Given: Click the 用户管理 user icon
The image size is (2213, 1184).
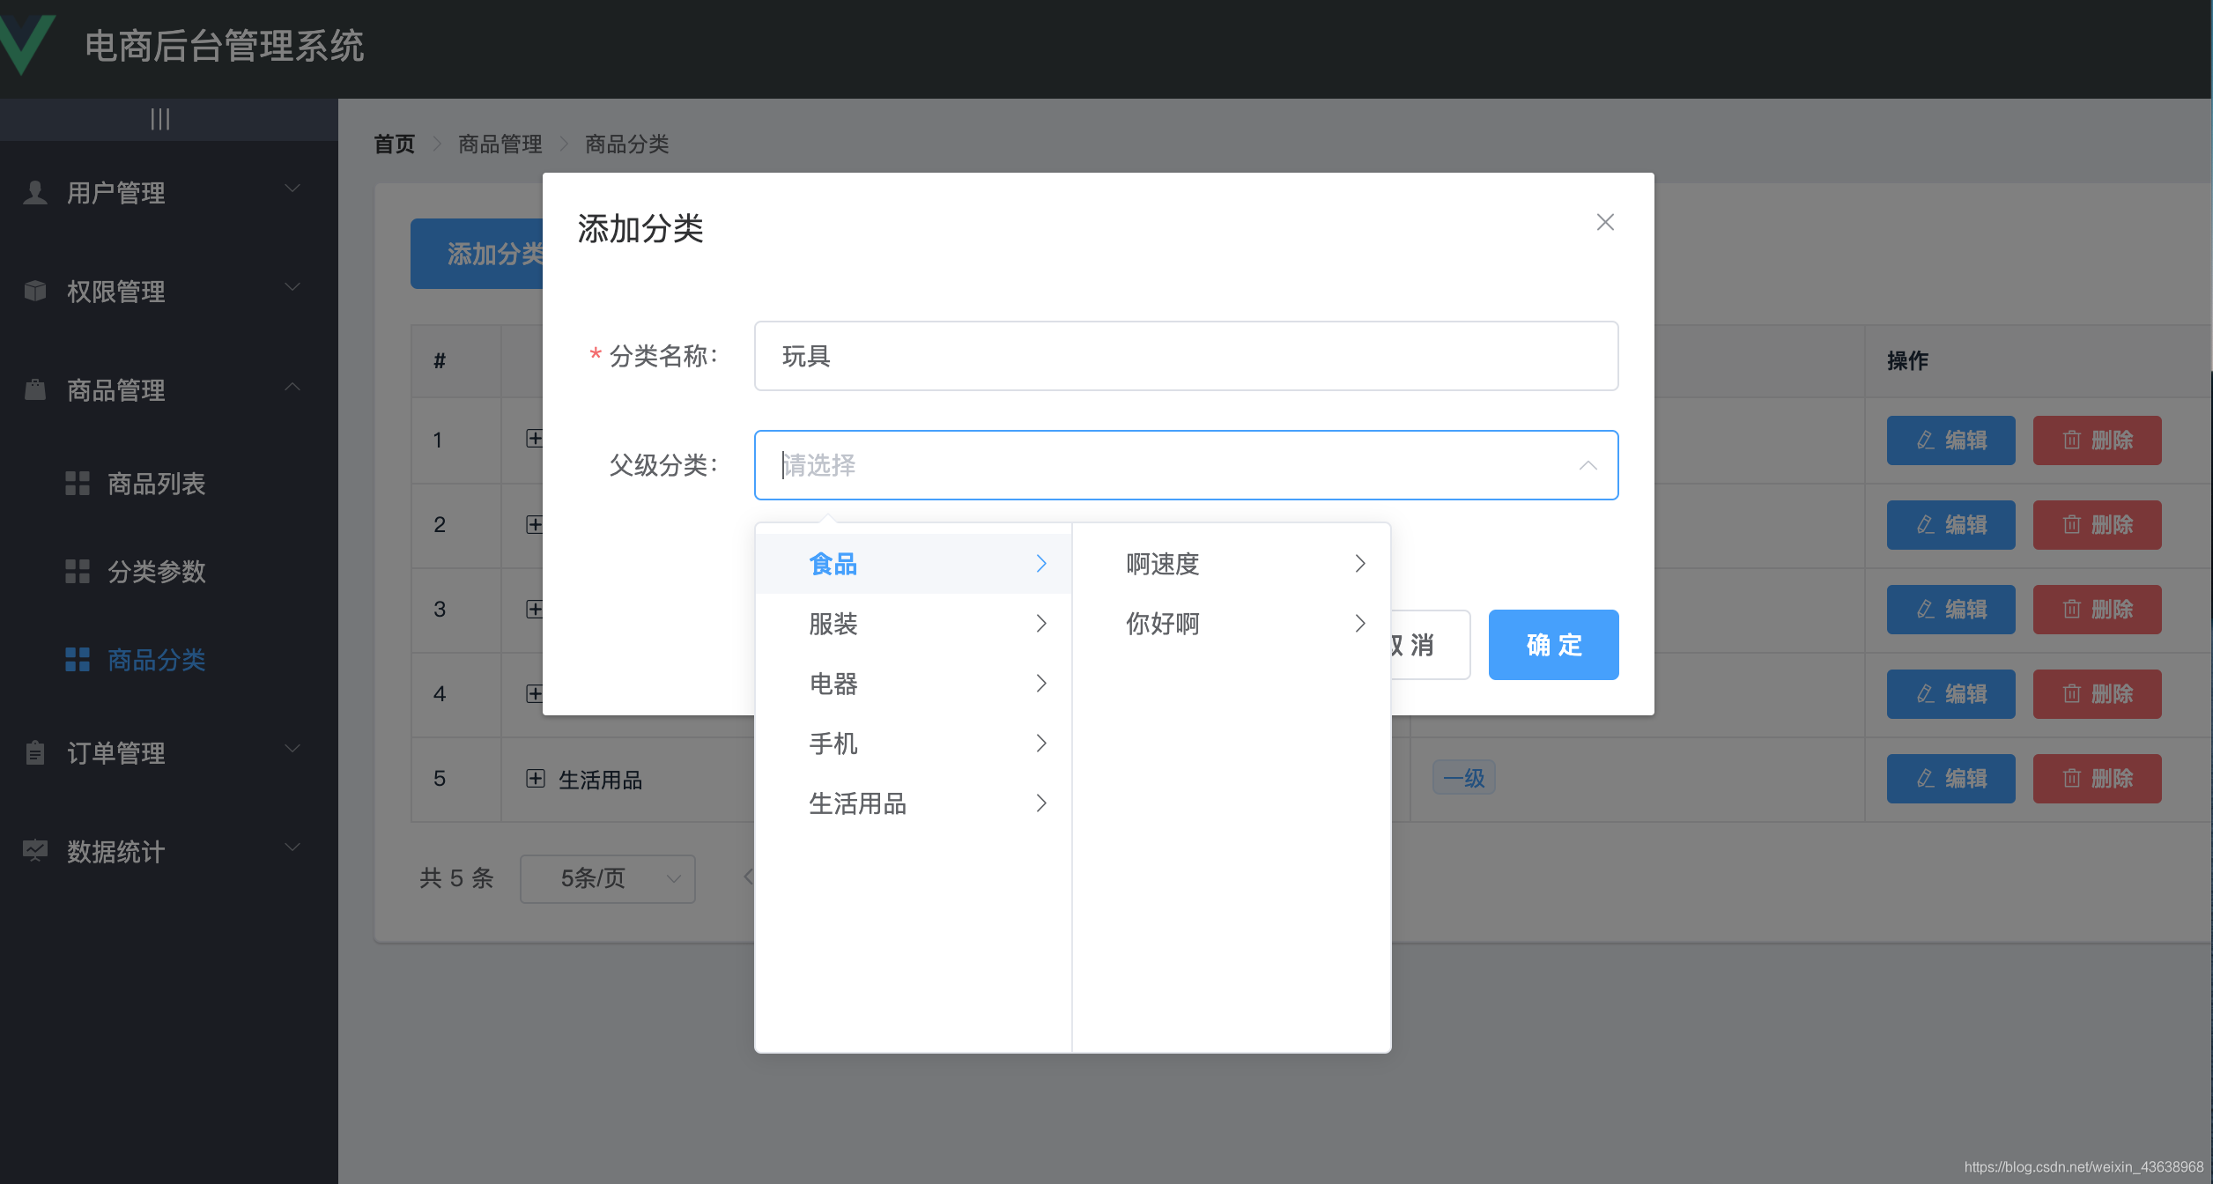Looking at the screenshot, I should pyautogui.click(x=35, y=192).
